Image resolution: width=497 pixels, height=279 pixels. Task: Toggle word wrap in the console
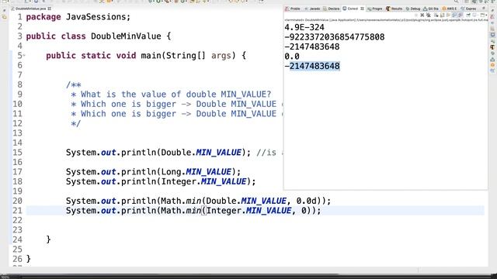click(448, 15)
